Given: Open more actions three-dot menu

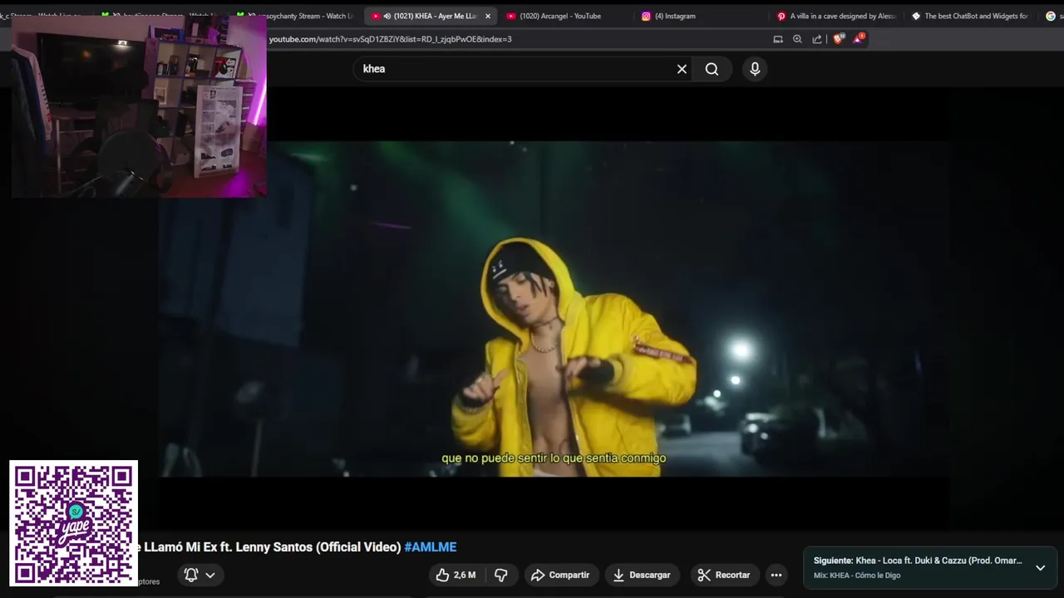Looking at the screenshot, I should click(776, 575).
